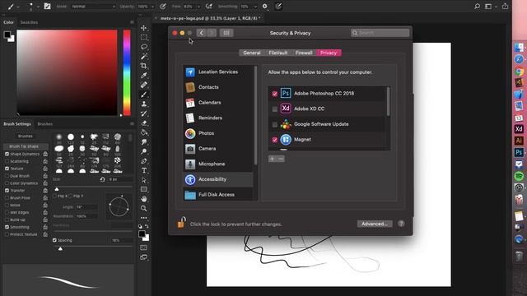Screen dimensions: 527x296
Task: Select the Path Selection arrow tool
Action: click(x=144, y=180)
